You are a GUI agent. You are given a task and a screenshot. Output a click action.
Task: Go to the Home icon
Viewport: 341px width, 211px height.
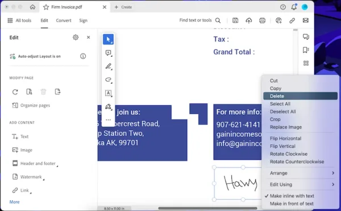(x=32, y=7)
